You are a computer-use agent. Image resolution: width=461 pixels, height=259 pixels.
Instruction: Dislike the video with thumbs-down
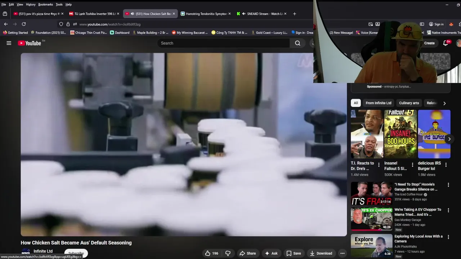point(228,253)
